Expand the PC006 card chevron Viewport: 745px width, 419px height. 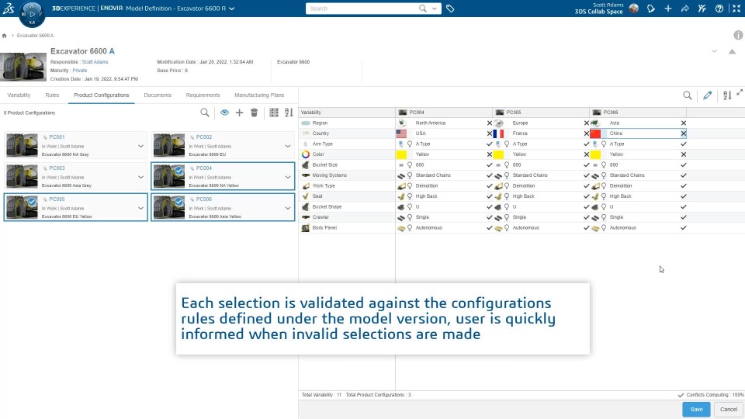(x=288, y=208)
